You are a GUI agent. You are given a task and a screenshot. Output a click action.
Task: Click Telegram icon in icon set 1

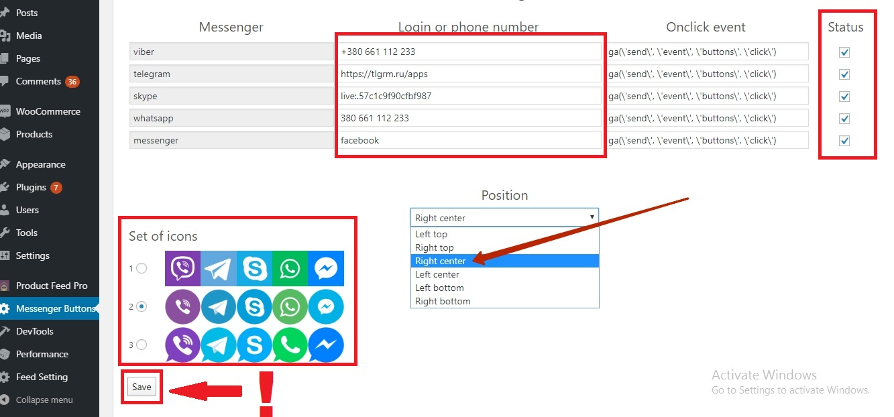click(x=219, y=268)
